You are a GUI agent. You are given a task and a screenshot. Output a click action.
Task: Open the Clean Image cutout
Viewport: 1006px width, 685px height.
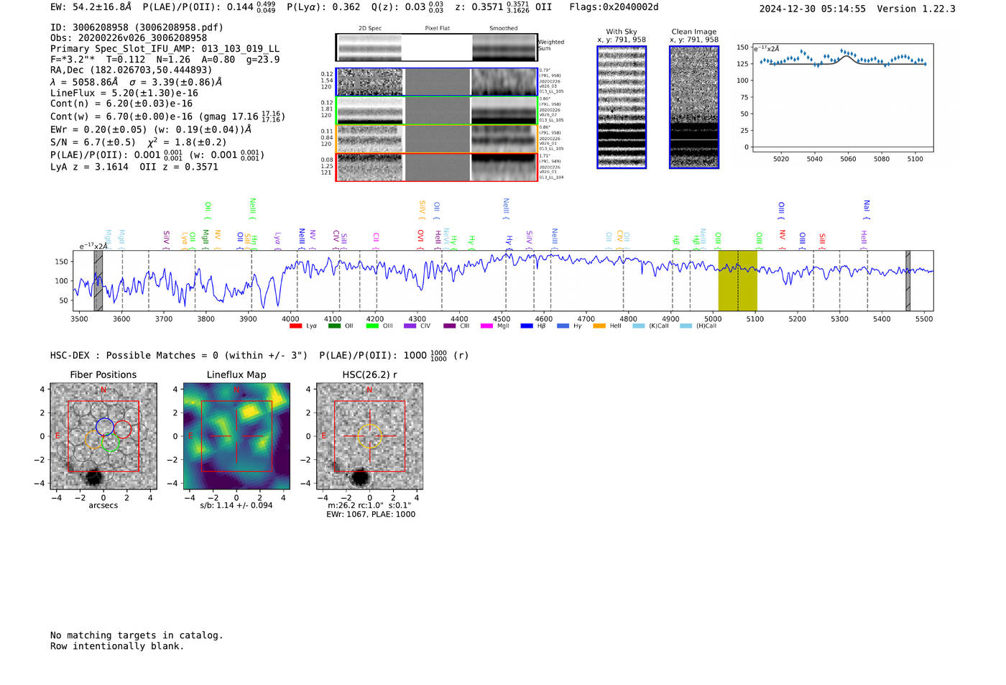click(694, 107)
